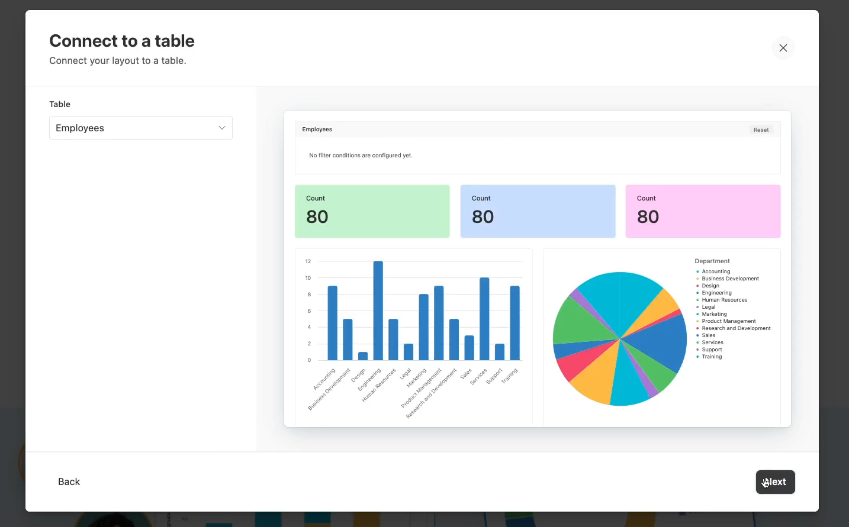This screenshot has height=527, width=849.
Task: Select the blue Count card
Action: [x=538, y=211]
